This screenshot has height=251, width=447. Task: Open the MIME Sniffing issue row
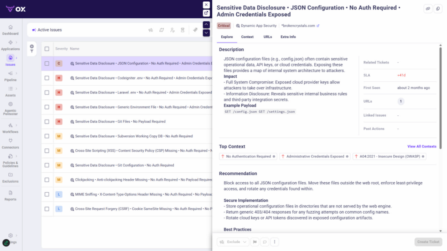click(127, 194)
